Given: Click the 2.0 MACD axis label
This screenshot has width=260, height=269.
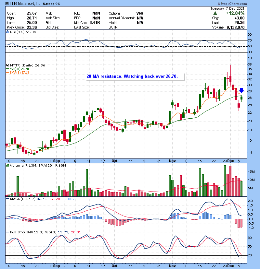Looking at the screenshot, I should 250,201.
